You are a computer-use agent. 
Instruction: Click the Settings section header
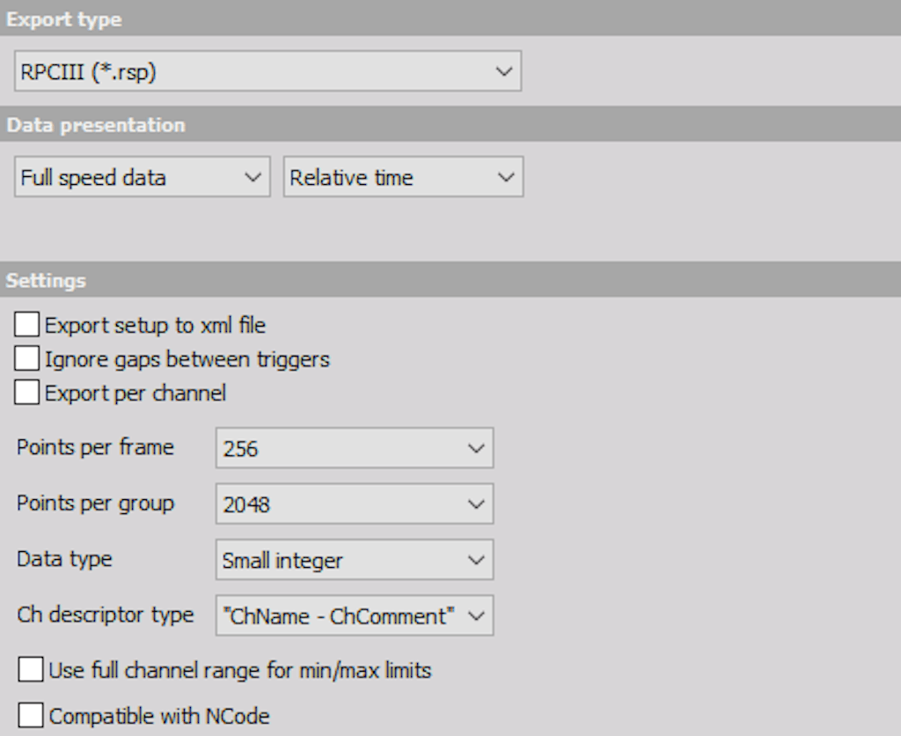tap(450, 281)
